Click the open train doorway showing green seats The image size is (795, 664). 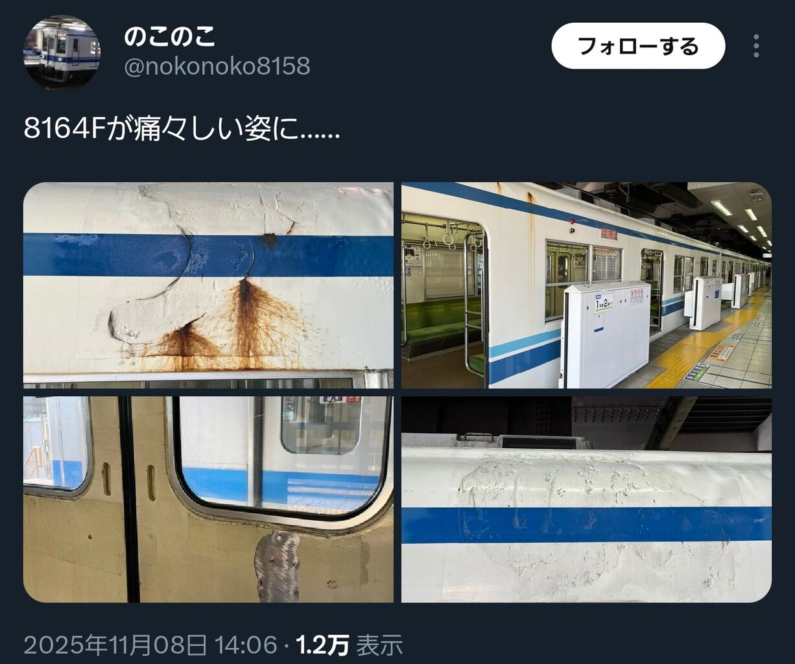444,297
